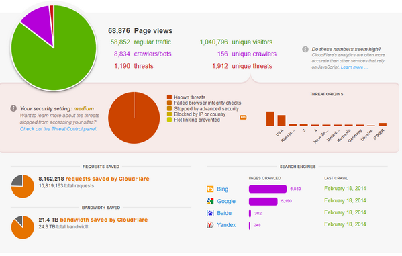Click '10,819,163 total requests' text

[66, 185]
